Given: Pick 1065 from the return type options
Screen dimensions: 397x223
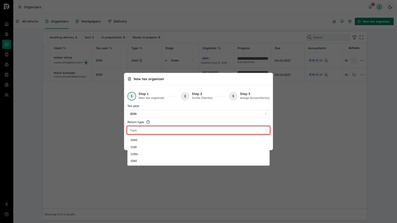Looking at the screenshot, I should pos(198,161).
